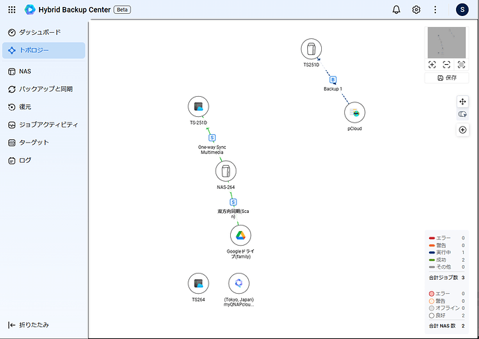Open the user account avatar menu

[x=461, y=10]
